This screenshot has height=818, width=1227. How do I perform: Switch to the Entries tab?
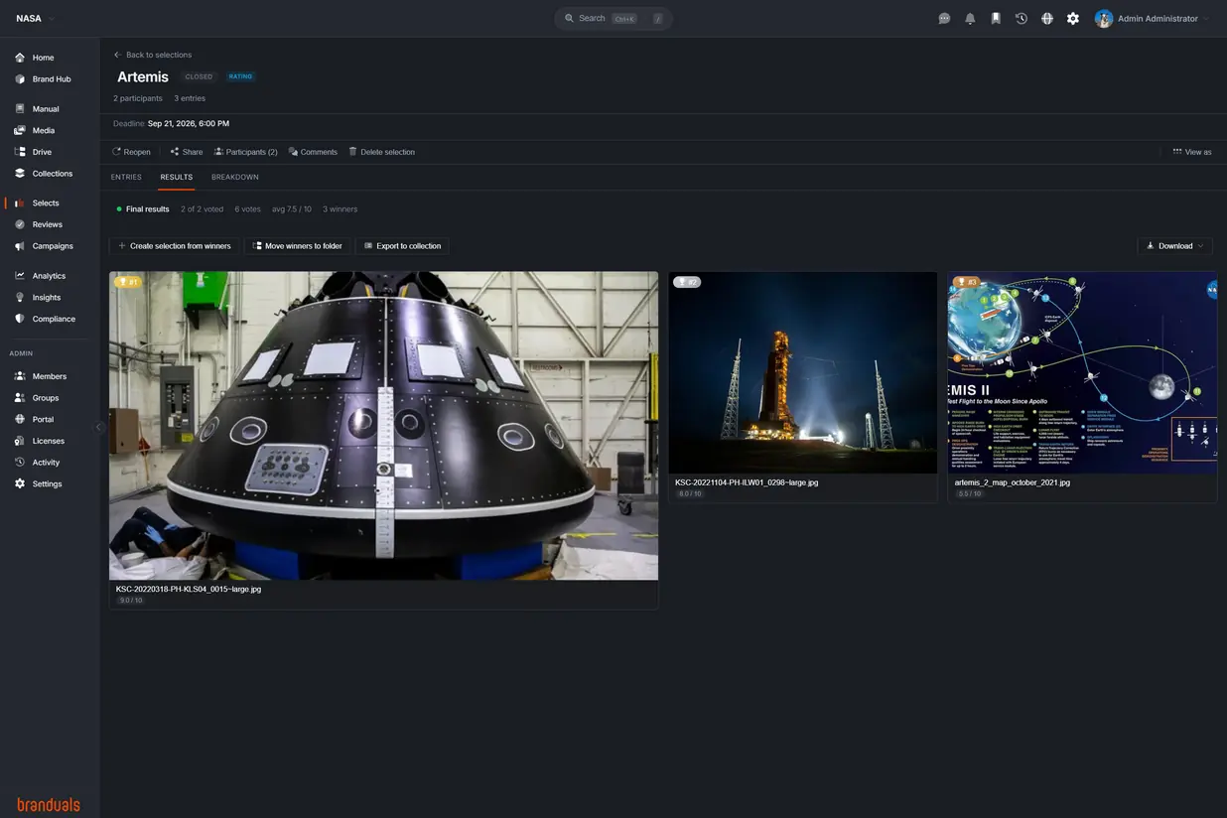pos(126,177)
